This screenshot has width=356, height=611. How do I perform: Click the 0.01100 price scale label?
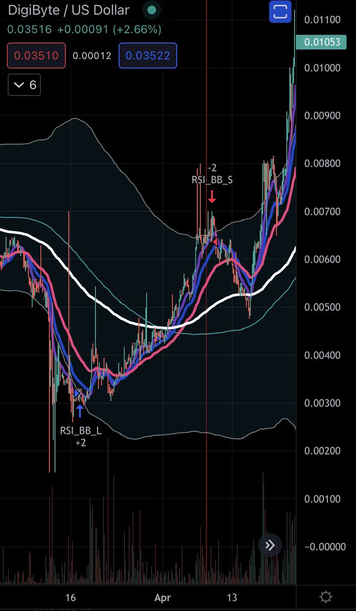tap(322, 20)
